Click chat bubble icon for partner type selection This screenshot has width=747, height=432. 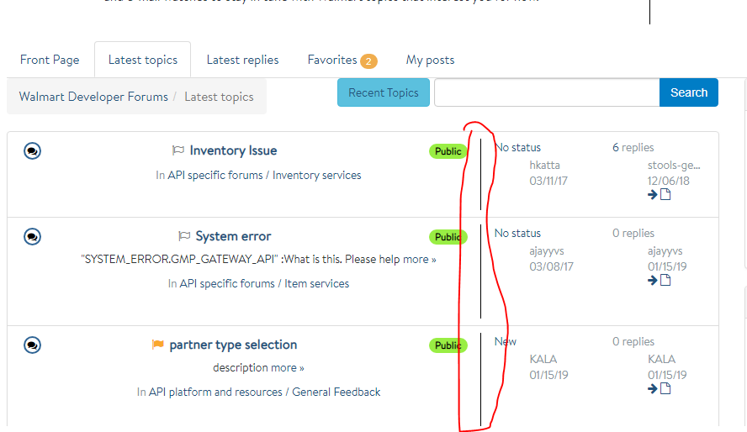[33, 345]
